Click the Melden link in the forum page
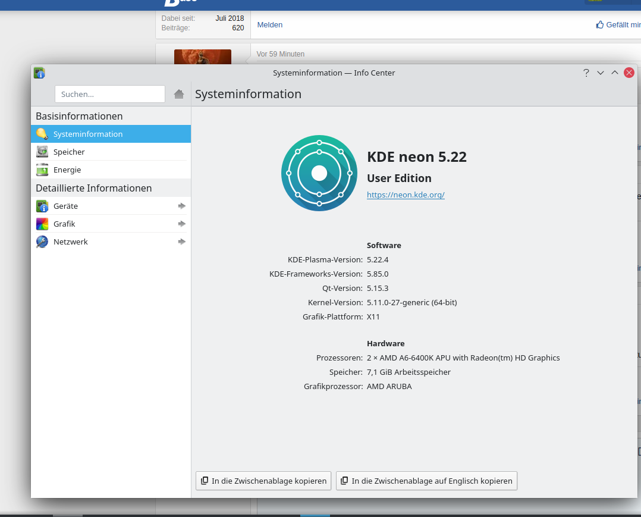 270,24
